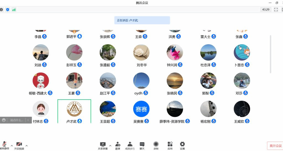
Task: Open the 邀请 (Invite) icon
Action: 118,145
